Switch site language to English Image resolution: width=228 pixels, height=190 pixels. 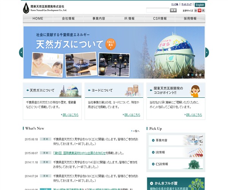point(200,5)
